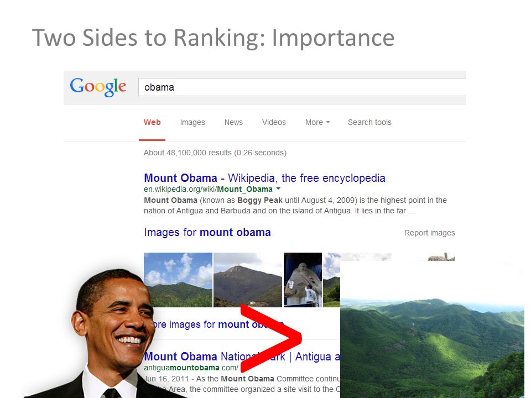Open Images for mount obama link
This screenshot has width=531, height=398.
[x=207, y=232]
